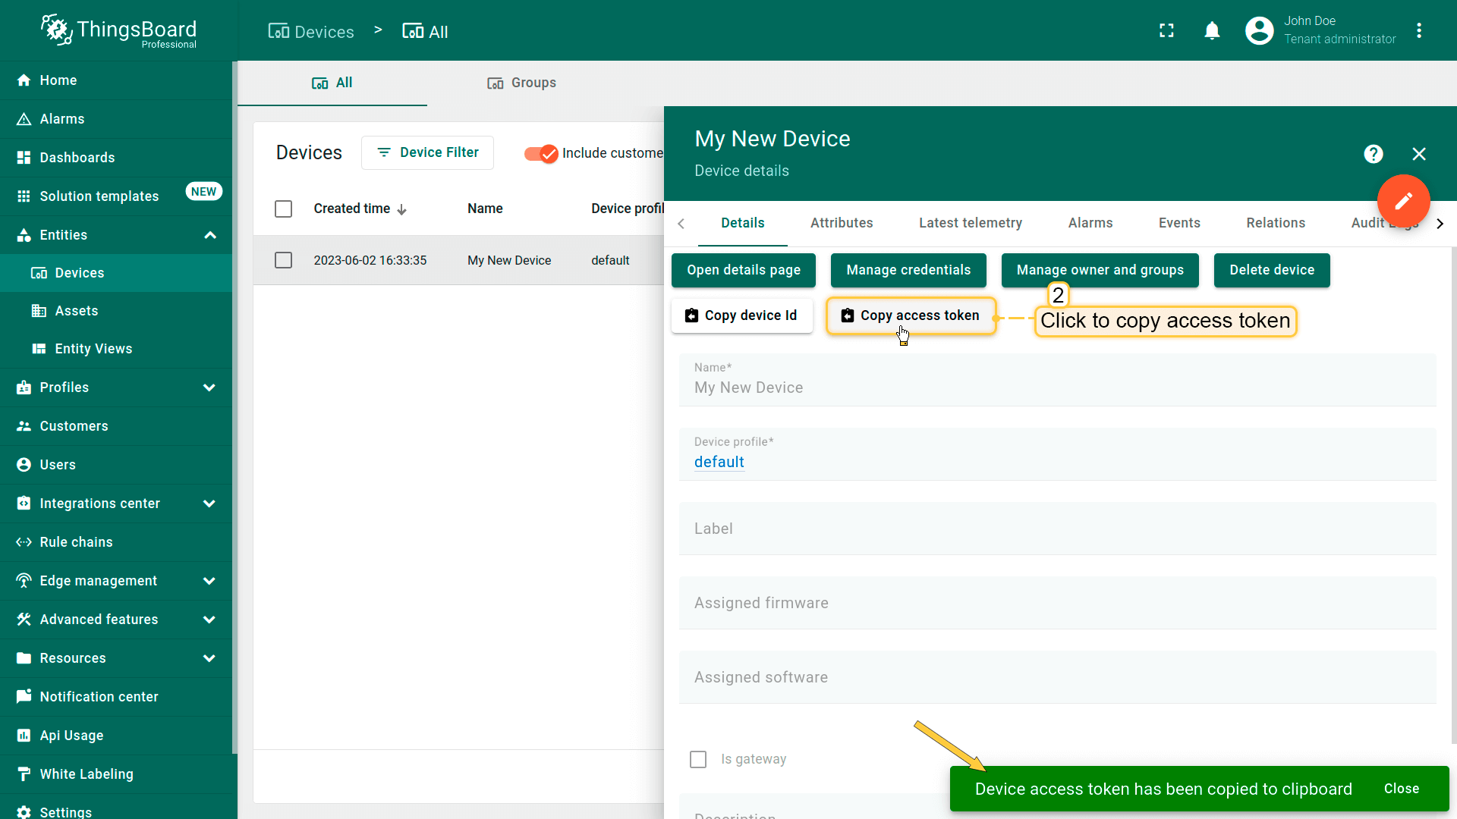Screen dimensions: 1457x819
Task: Check the Is gateway checkbox
Action: tap(698, 759)
